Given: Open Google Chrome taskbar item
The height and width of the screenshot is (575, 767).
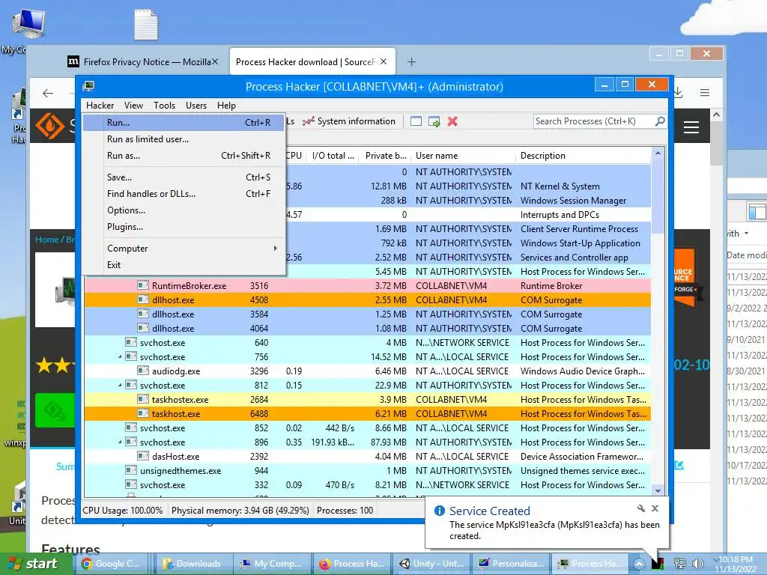Looking at the screenshot, I should [x=112, y=564].
